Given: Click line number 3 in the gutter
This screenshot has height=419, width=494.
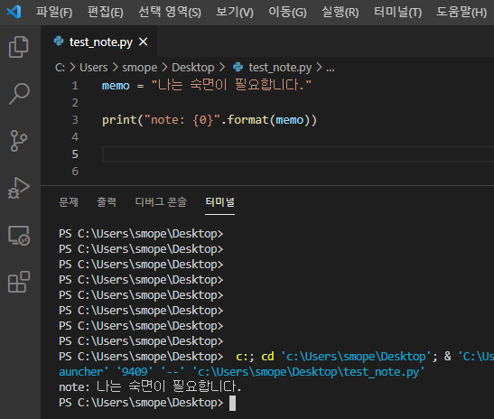Looking at the screenshot, I should coord(75,120).
